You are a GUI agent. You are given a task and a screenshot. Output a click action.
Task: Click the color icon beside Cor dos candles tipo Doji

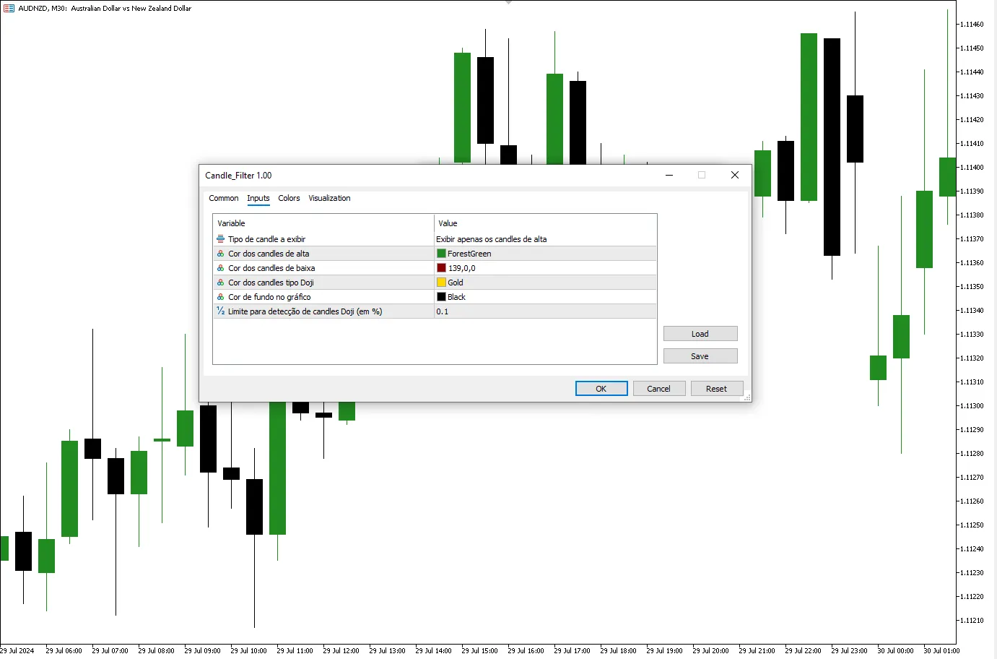point(221,283)
